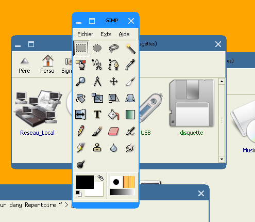Image resolution: width=255 pixels, height=222 pixels.
Task: Select the Blend gradient tool
Action: [x=130, y=115]
